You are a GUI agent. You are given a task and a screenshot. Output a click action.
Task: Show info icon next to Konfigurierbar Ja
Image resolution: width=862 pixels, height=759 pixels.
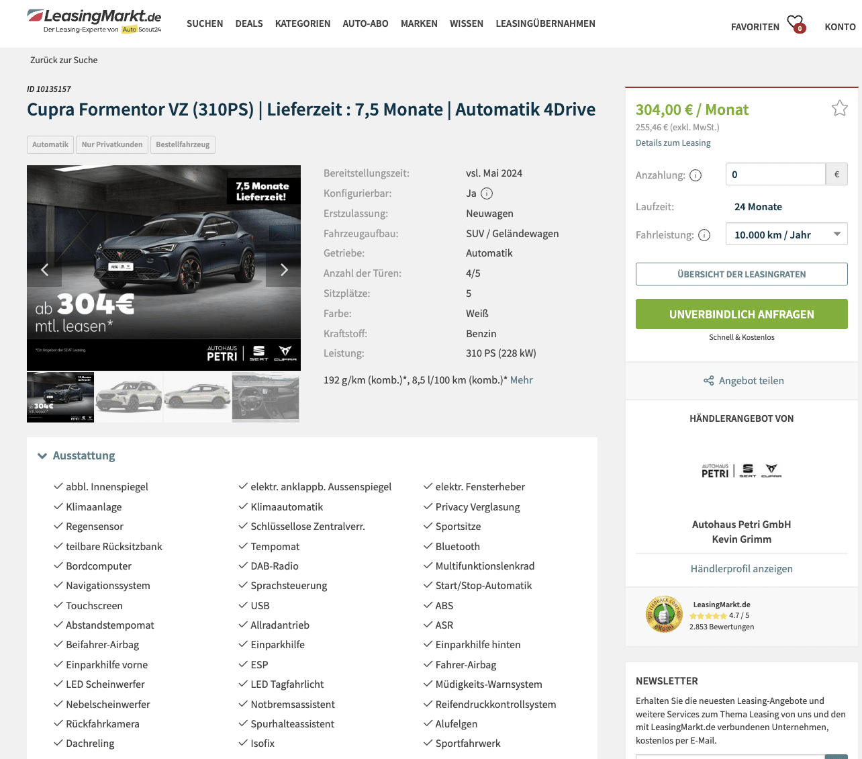pos(487,193)
